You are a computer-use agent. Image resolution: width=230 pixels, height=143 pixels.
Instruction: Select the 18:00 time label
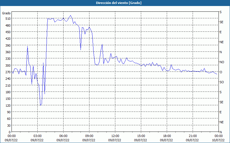167,136
